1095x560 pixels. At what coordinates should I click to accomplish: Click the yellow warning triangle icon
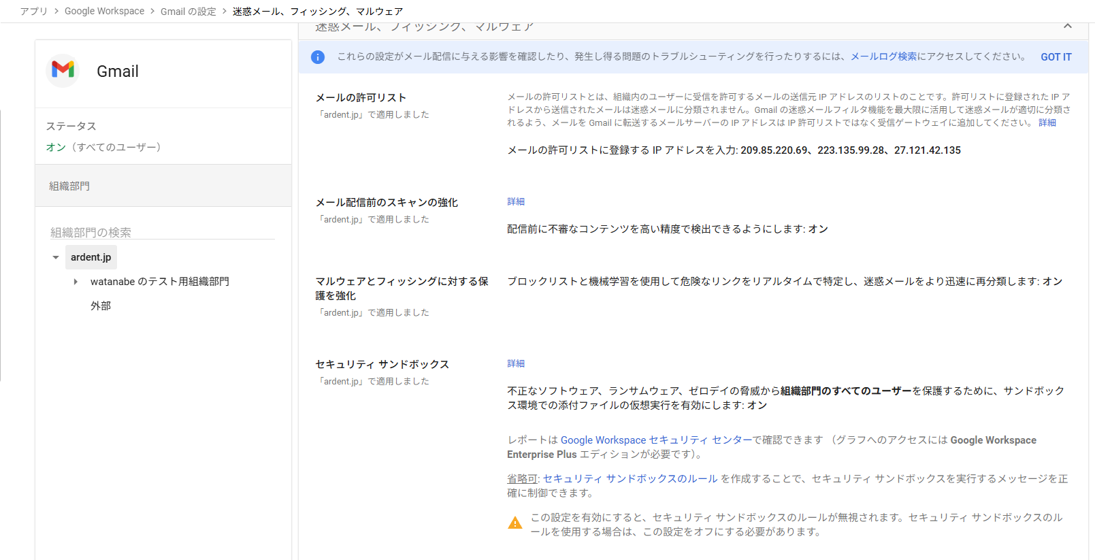tap(515, 523)
